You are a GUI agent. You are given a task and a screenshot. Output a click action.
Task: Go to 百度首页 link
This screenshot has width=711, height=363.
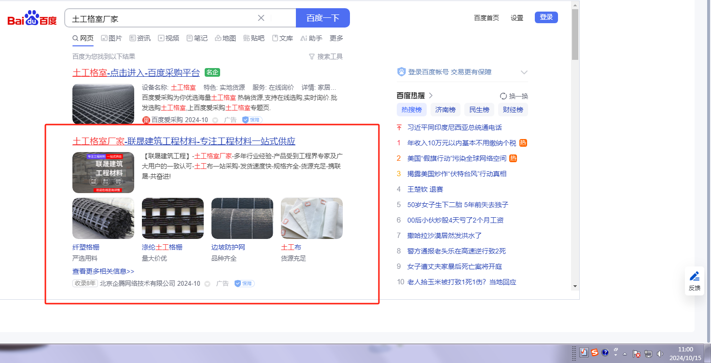(487, 18)
